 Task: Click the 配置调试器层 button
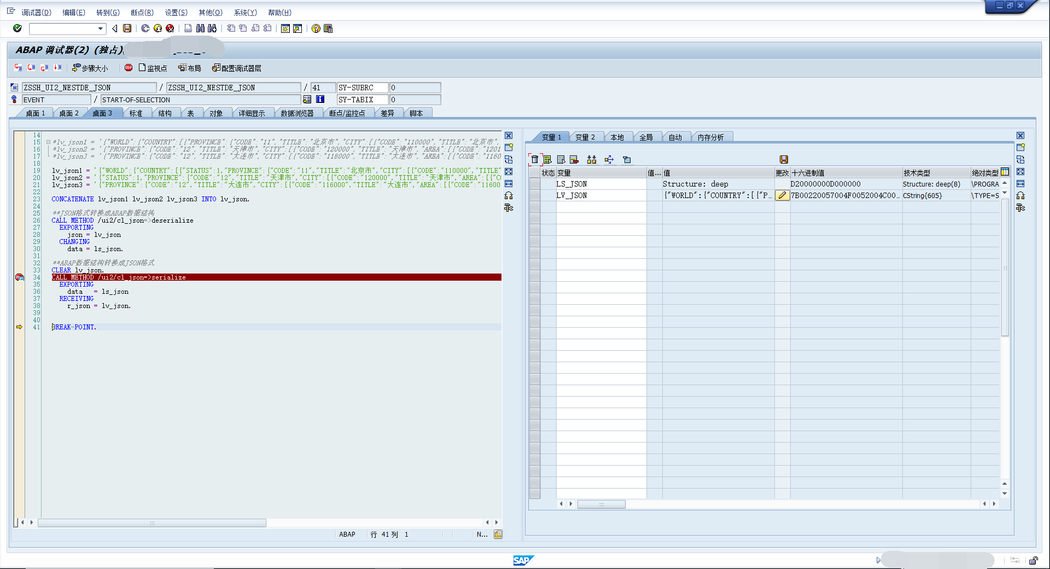coord(237,68)
